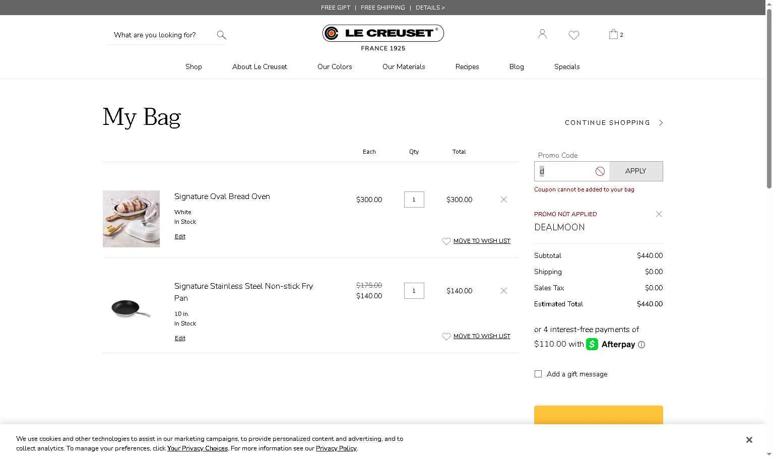Edit the Stainless Steel Fry Pan item

tap(180, 338)
